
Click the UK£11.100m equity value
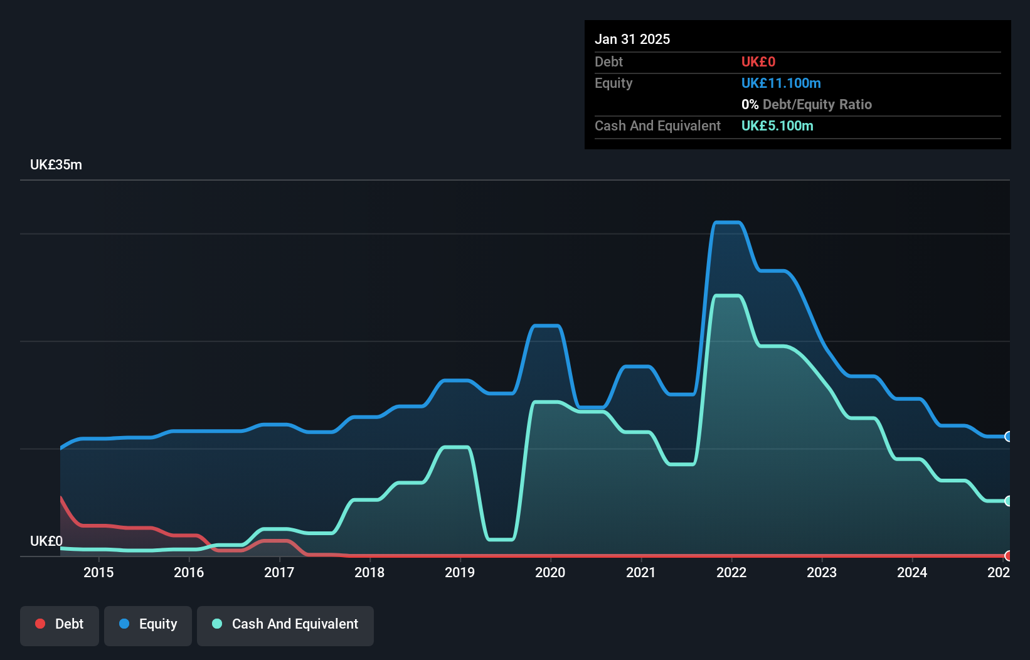point(781,83)
